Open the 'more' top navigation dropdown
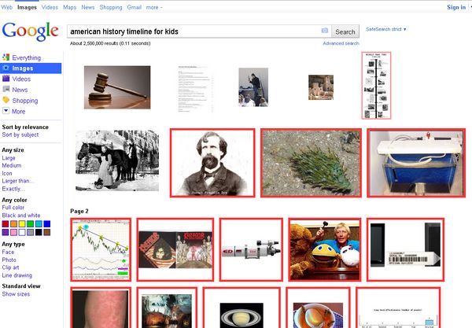472x328 pixels. click(x=154, y=7)
